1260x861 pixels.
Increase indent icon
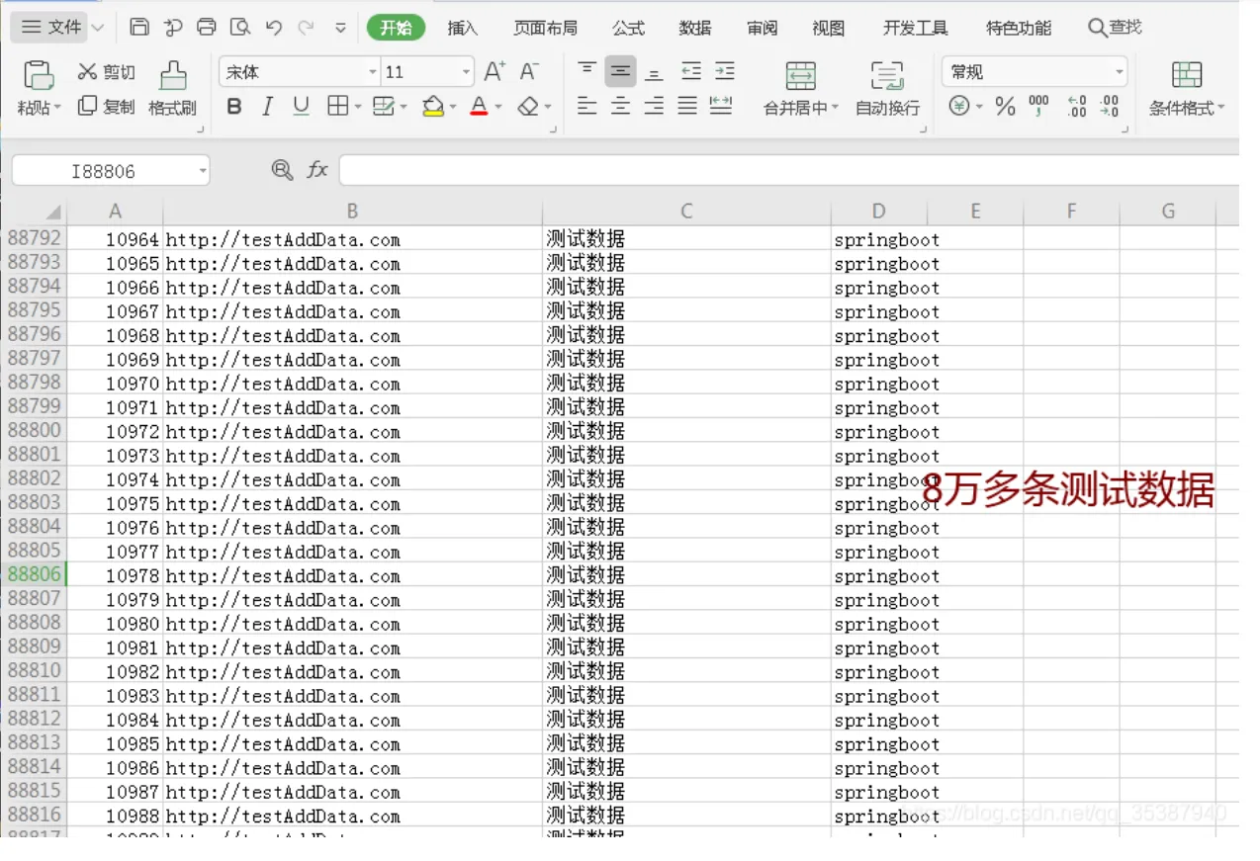coord(725,71)
